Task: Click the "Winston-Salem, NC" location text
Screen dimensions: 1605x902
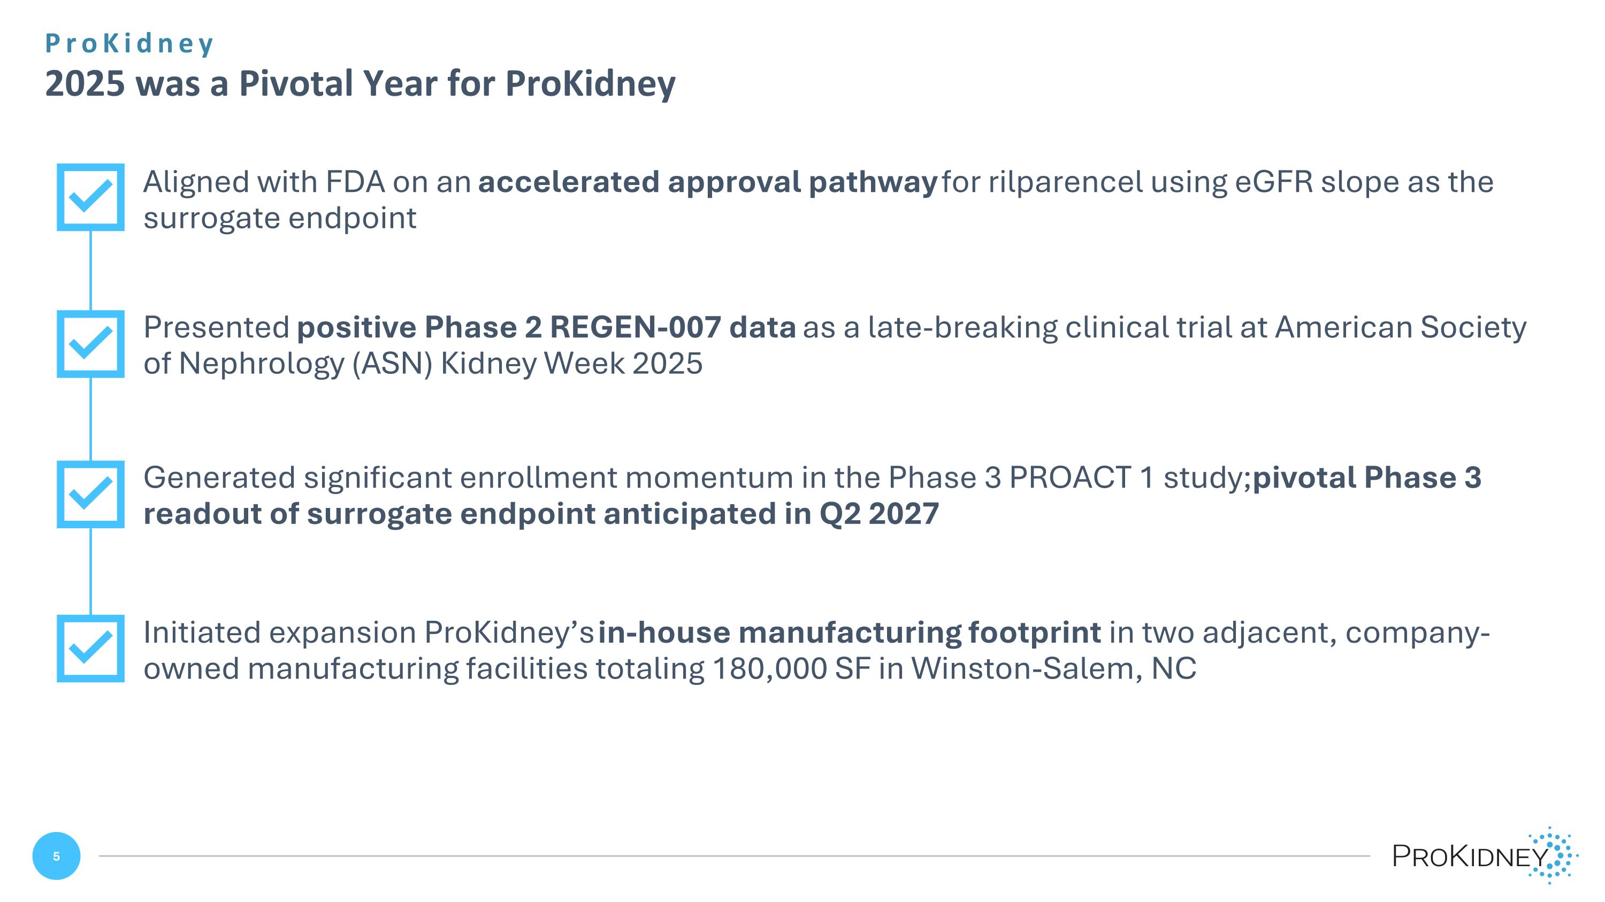Action: tap(1053, 668)
